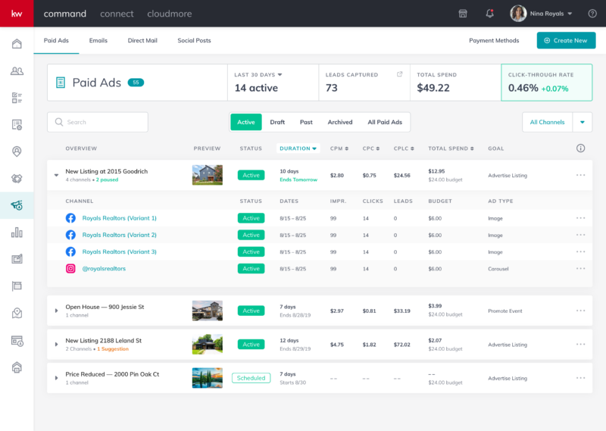Open more options for 900 Jessie St ad
Viewport: 606px width, 431px height.
(580, 311)
